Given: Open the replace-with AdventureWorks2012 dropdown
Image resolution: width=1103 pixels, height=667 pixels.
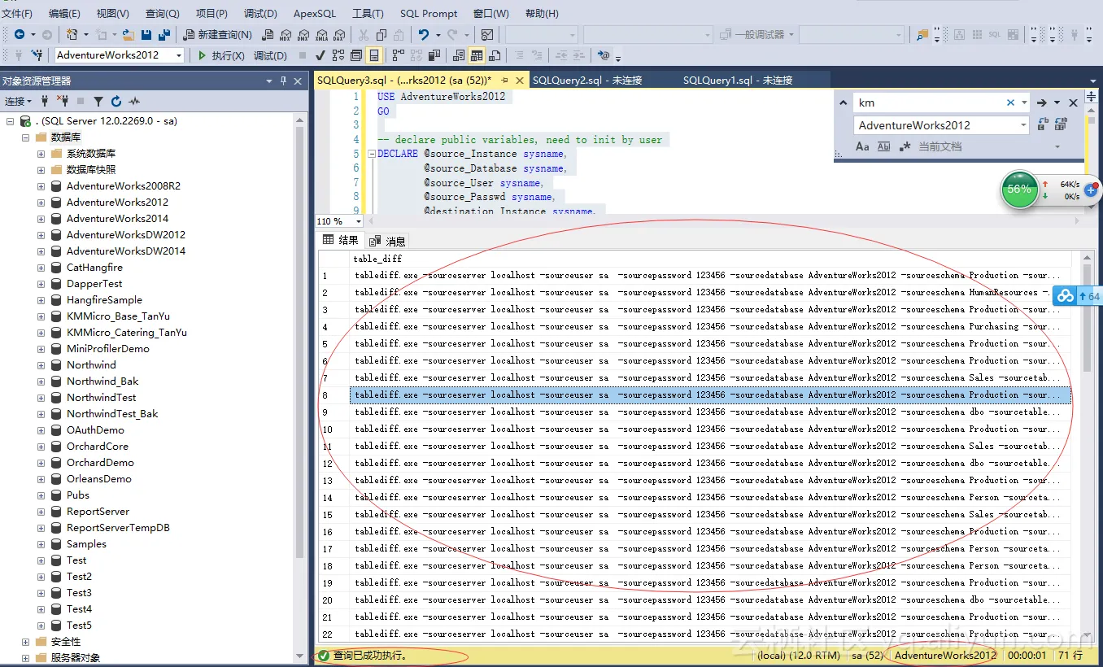Looking at the screenshot, I should (x=1023, y=125).
